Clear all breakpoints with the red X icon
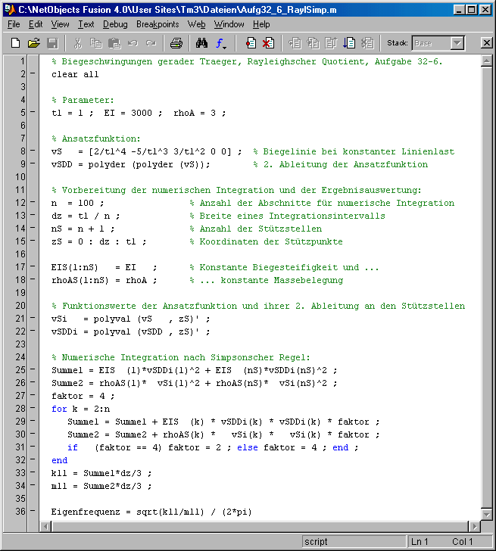Viewport: 496px width, 551px height. point(268,43)
